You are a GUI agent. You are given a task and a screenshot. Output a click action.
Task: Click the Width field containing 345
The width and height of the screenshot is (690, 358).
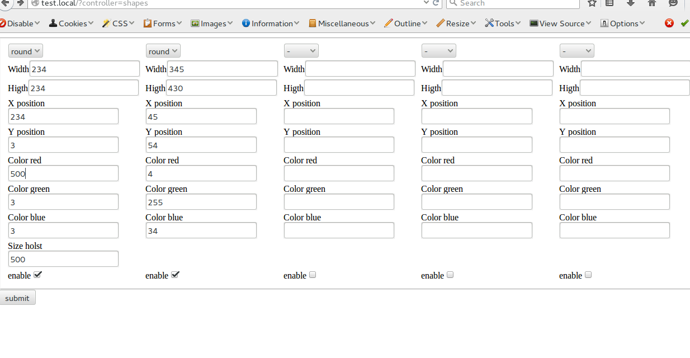[223, 69]
